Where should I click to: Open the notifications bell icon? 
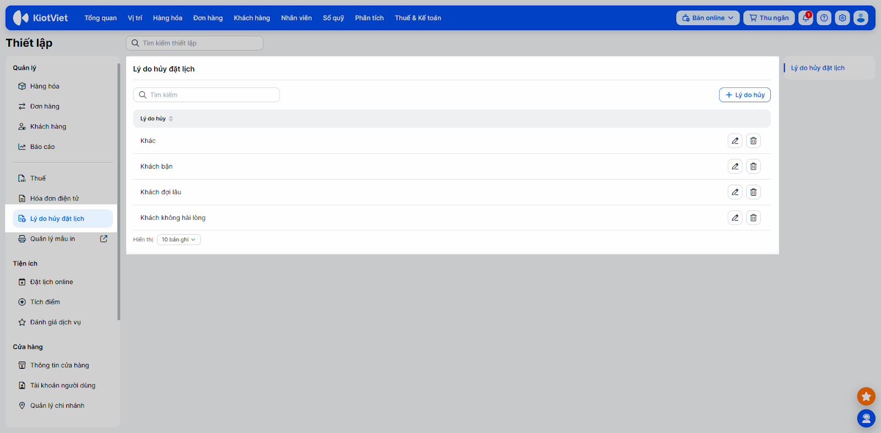pos(806,18)
